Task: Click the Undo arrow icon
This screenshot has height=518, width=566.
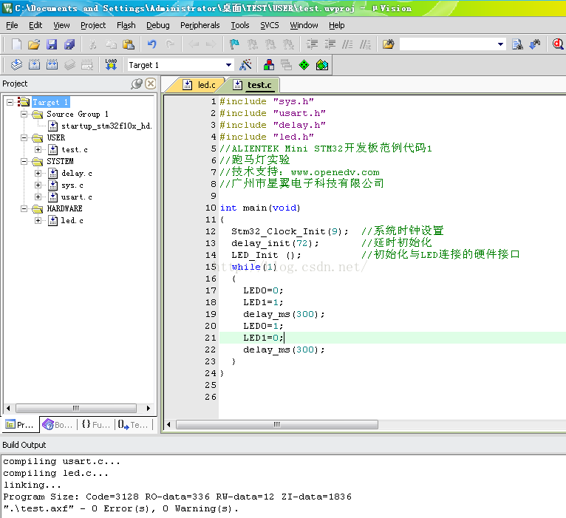Action: click(x=152, y=44)
